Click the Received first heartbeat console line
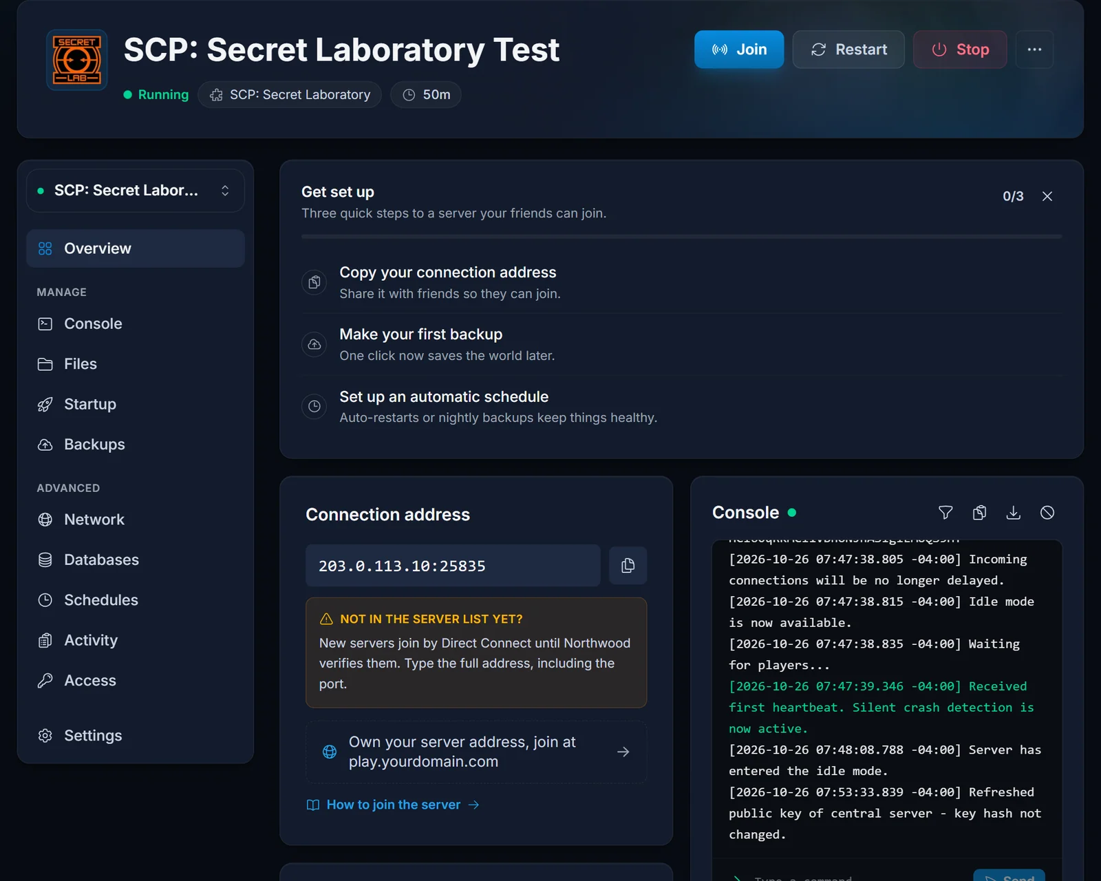 881,708
